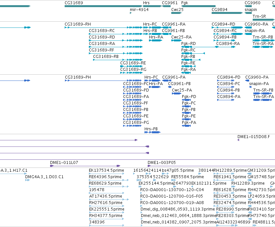Screen dimensions: 275x227
Task: Click the Hrs gene label
Action: pos(146,3)
